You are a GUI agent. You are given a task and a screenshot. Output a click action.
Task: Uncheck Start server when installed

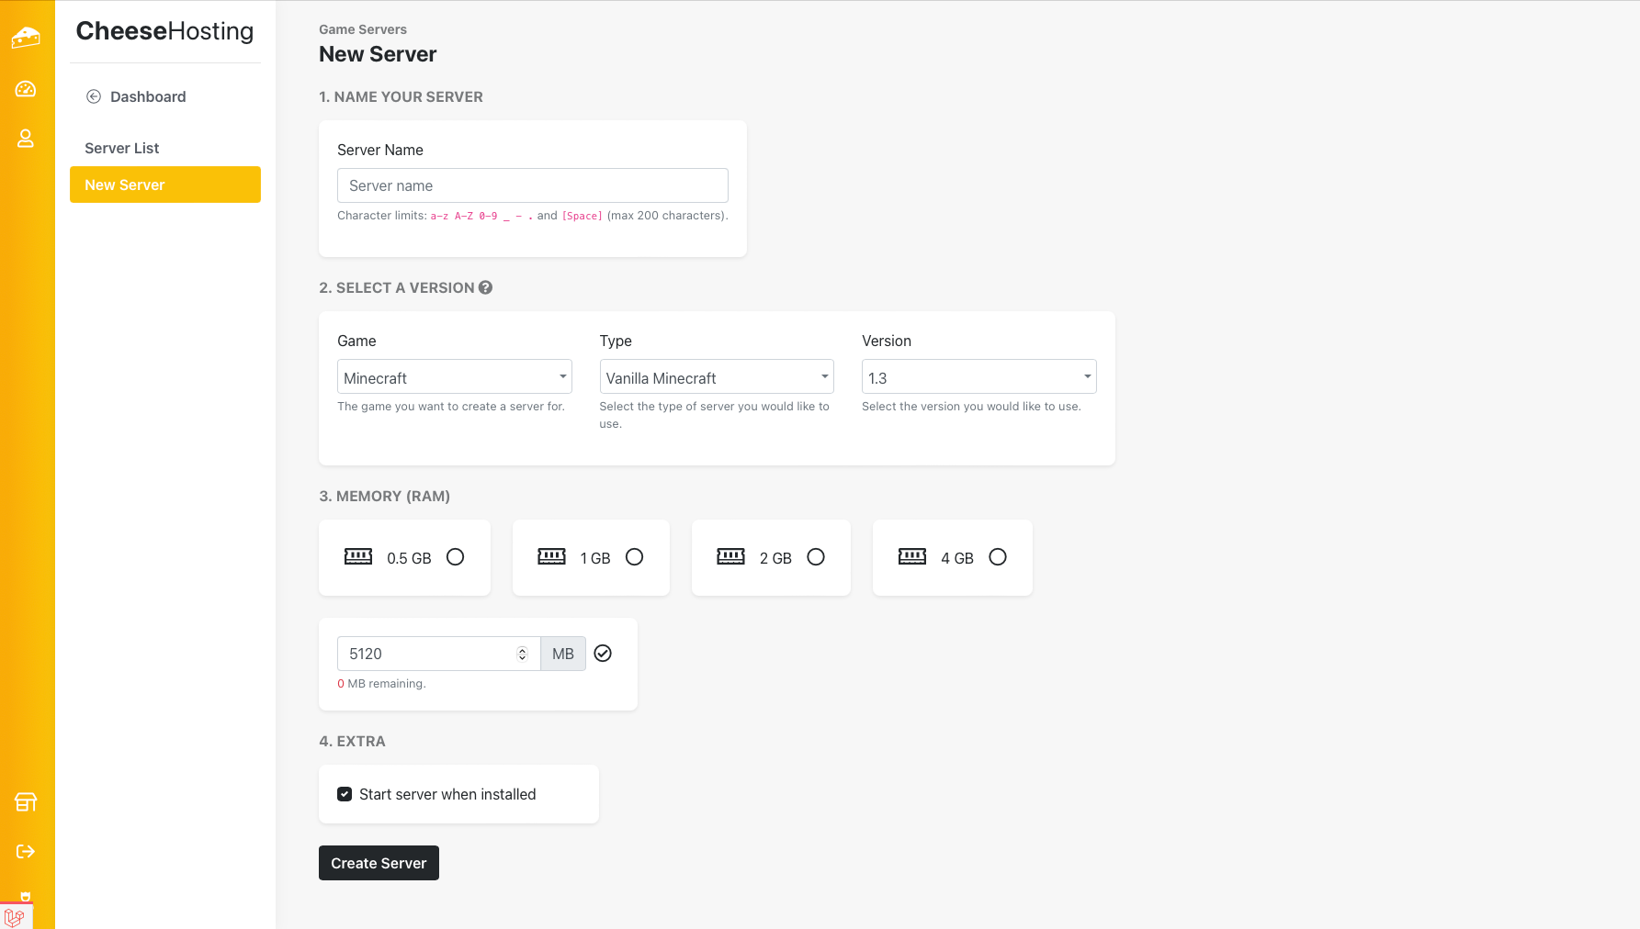point(345,794)
